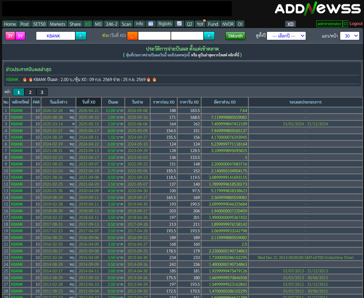This screenshot has height=298, width=364.
Task: Click news date 2025-03-14
Action: pos(52,124)
